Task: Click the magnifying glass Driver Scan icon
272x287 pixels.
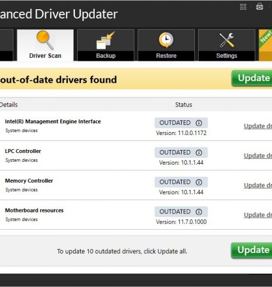Action: tap(45, 40)
